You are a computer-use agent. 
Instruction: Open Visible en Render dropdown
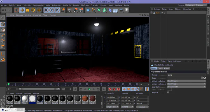[186, 84]
